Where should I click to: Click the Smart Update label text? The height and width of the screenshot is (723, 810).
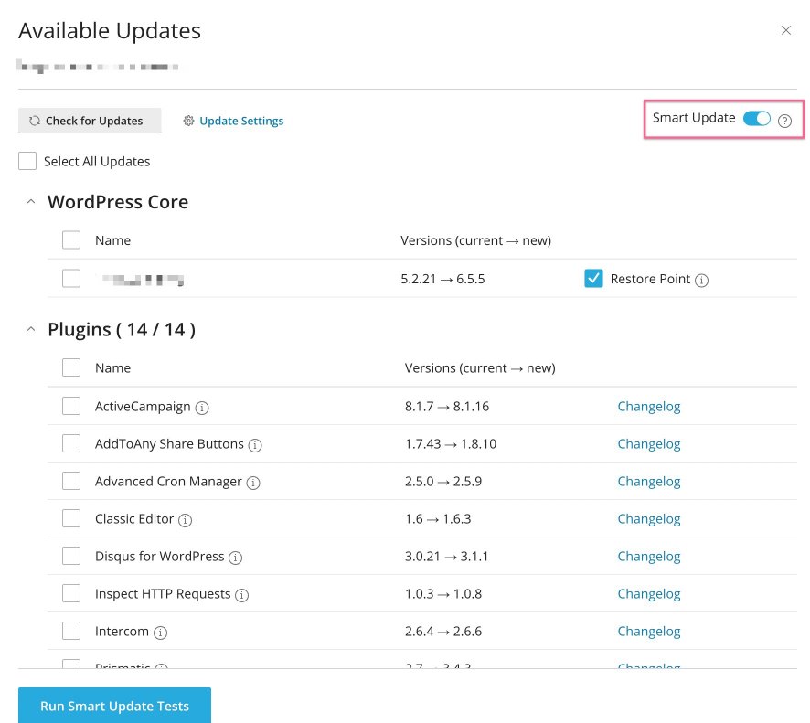[694, 118]
